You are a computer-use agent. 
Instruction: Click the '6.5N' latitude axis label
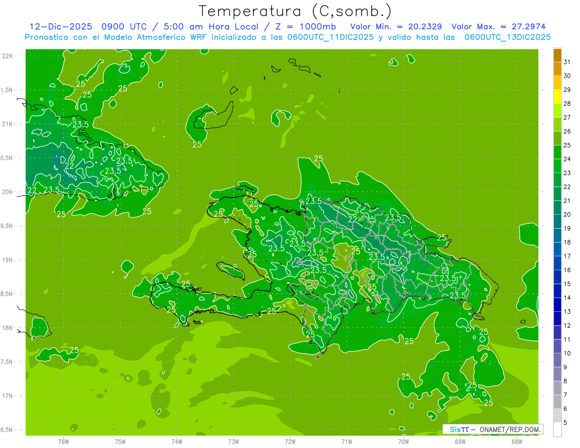[x=7, y=430]
